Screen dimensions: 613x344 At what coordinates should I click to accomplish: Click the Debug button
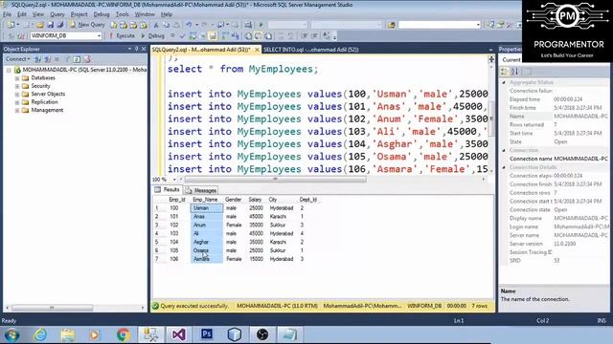[x=152, y=36]
